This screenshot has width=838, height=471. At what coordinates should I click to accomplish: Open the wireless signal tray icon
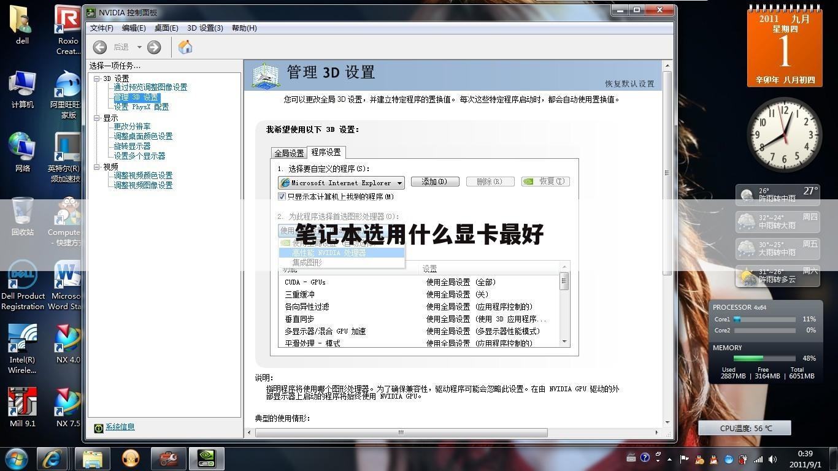pos(758,459)
